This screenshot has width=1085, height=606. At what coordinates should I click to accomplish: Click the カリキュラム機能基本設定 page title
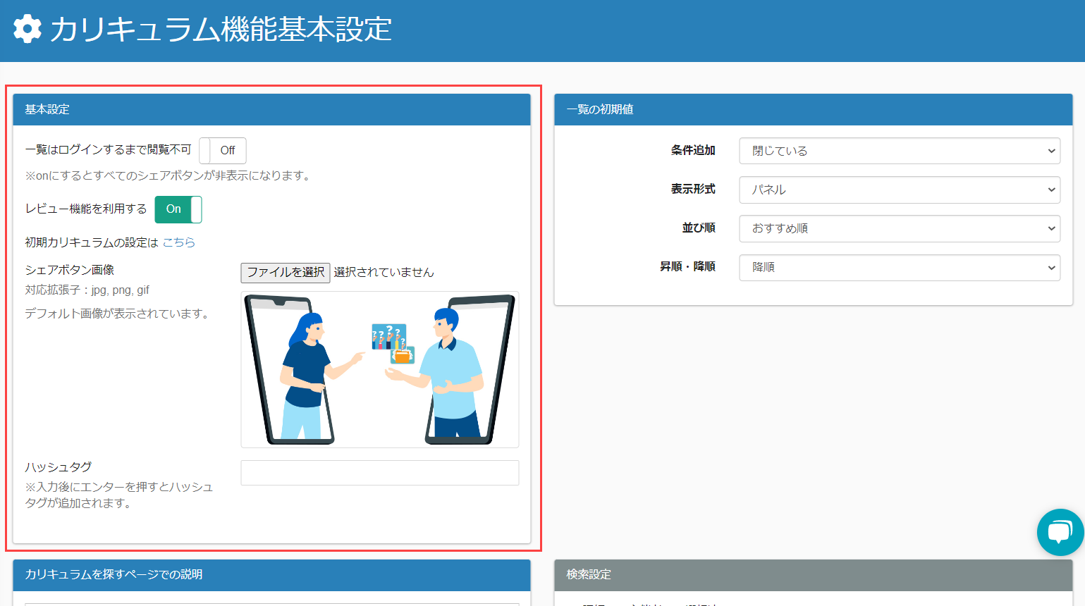221,30
